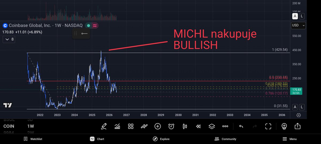Start bar replay with the rewind icon

[198, 126]
